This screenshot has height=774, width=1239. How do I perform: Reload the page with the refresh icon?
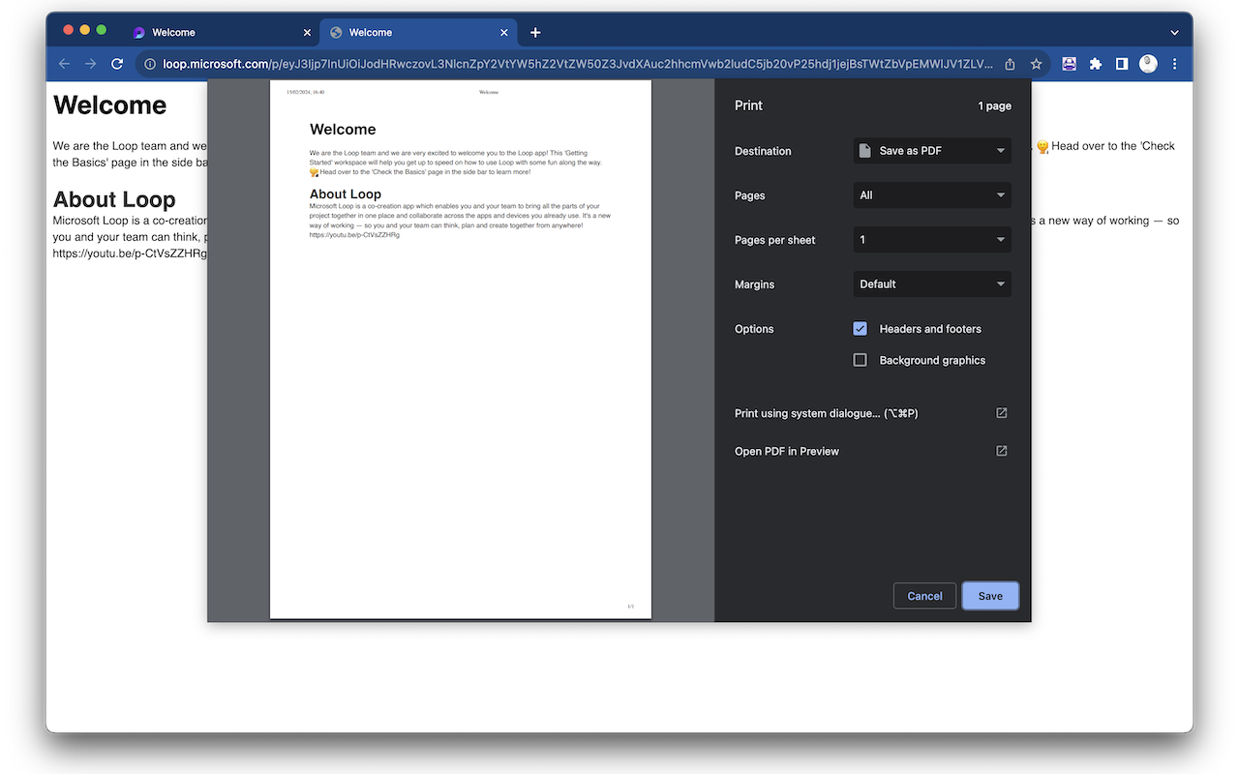[x=117, y=64]
